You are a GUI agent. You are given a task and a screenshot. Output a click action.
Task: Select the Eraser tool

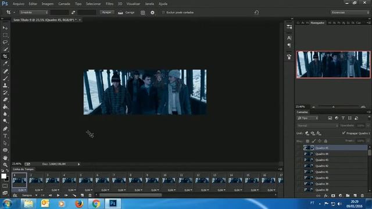coord(5,99)
